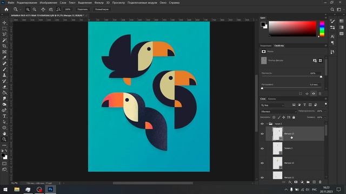Select the Zoom tool in left toolbar

(4, 139)
